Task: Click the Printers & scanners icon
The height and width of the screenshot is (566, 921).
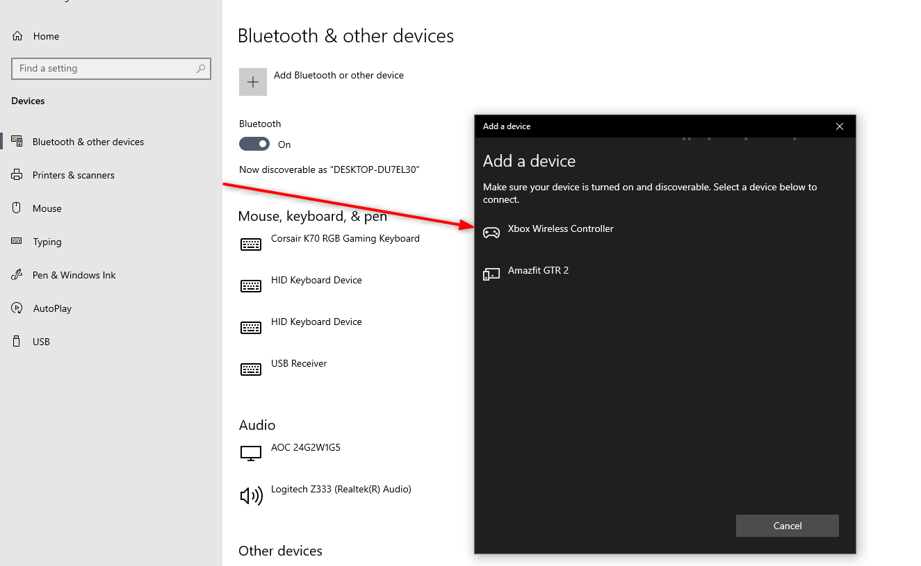Action: 17,175
